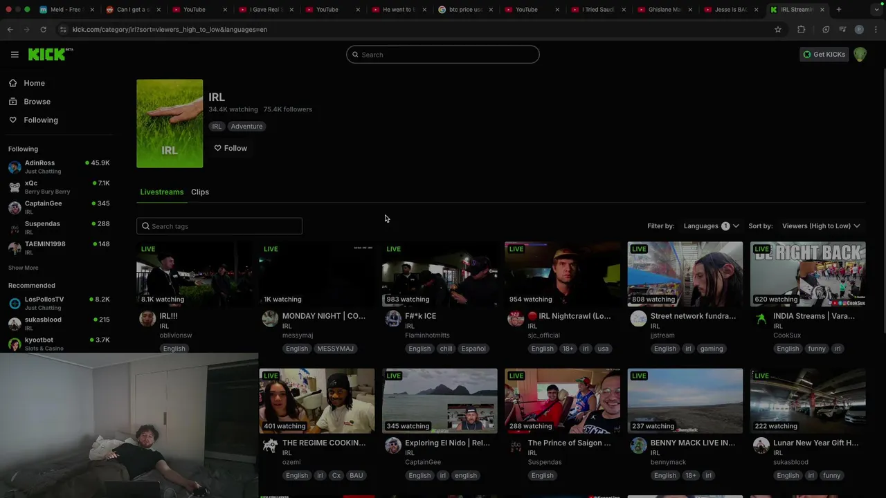The width and height of the screenshot is (886, 498).
Task: Open BENNY MACK LIVE stream title
Action: coord(693,443)
